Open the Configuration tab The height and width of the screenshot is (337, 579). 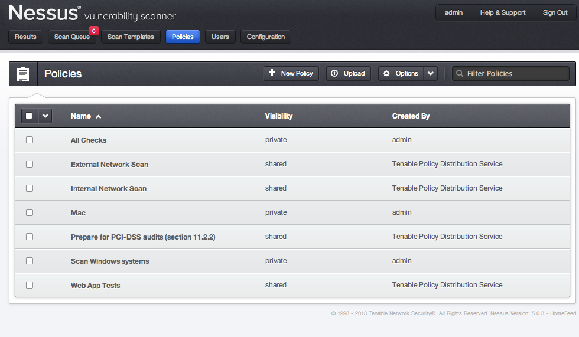(266, 37)
